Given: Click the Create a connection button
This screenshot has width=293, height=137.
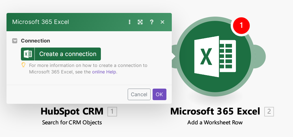Looking at the screenshot, I should coord(61,54).
